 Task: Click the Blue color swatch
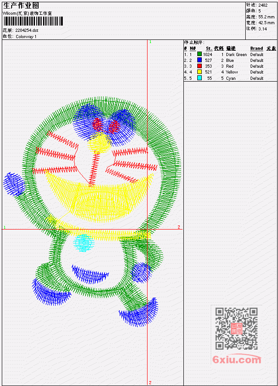[x=200, y=60]
